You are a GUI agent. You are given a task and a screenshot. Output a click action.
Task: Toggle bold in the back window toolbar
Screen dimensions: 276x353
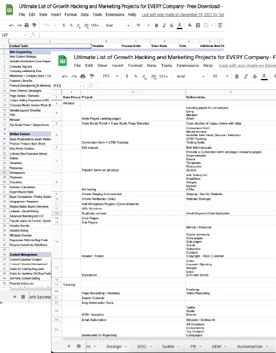tap(157, 26)
